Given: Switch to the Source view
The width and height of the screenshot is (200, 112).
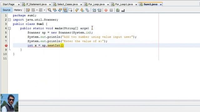Looking at the screenshot, I should pos(6,10).
